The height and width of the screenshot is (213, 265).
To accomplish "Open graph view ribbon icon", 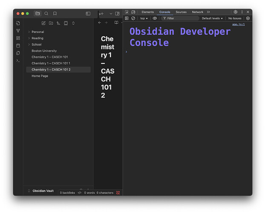I will click(18, 31).
